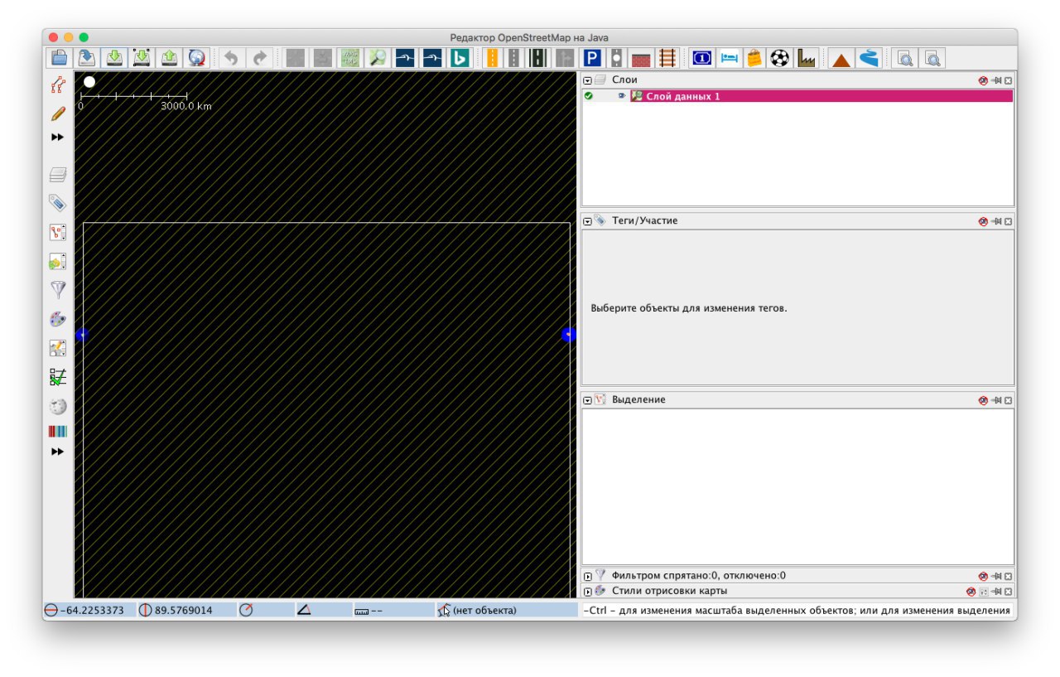Download map data from OSM server
This screenshot has height=677, width=1060.
pos(114,58)
